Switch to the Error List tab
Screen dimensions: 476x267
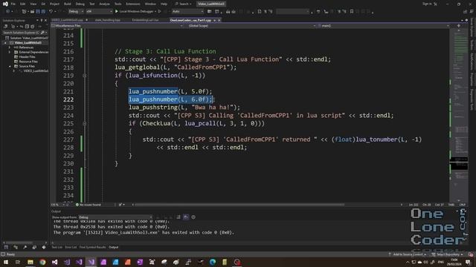point(71,247)
